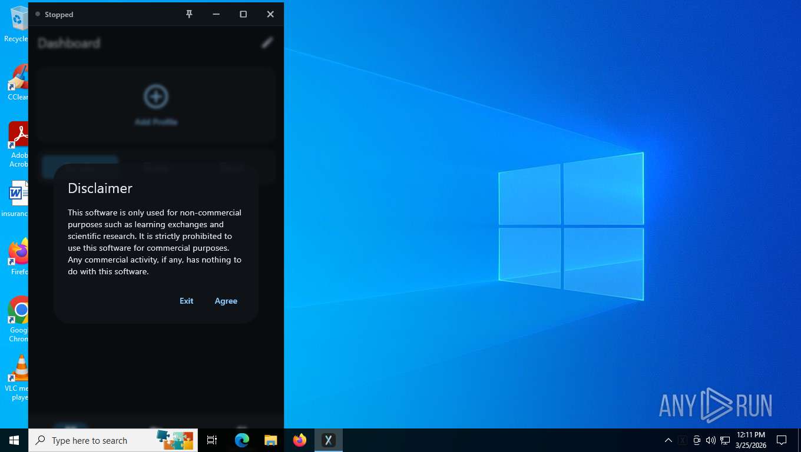The height and width of the screenshot is (452, 801).
Task: Open the notification center
Action: point(782,440)
